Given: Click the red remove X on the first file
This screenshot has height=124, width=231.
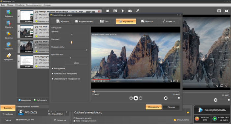Looking at the screenshot, I should tap(99, 11).
